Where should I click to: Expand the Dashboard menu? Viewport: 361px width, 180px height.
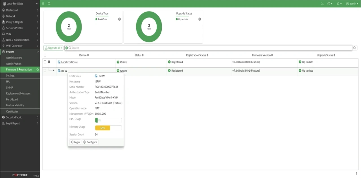tap(20, 10)
